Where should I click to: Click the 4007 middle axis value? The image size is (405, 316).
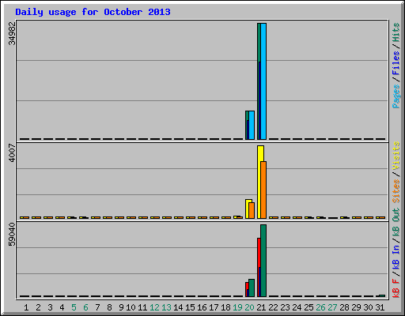[12, 152]
